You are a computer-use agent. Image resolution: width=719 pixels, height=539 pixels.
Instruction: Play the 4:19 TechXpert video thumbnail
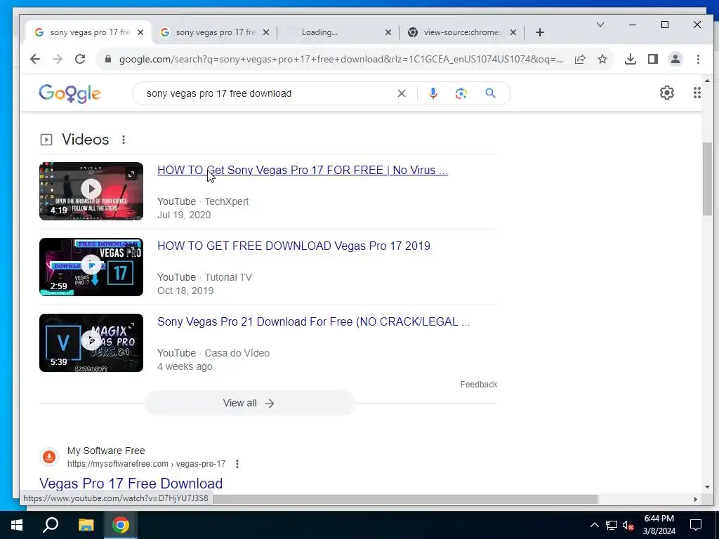click(x=91, y=191)
